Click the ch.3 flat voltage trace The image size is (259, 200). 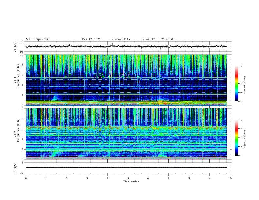126,167
